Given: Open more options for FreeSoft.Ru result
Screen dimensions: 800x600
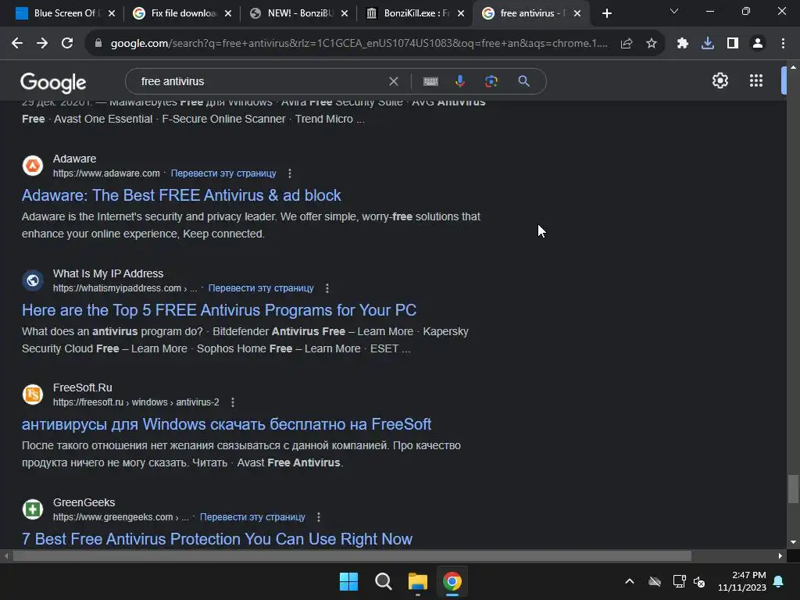Looking at the screenshot, I should point(233,402).
